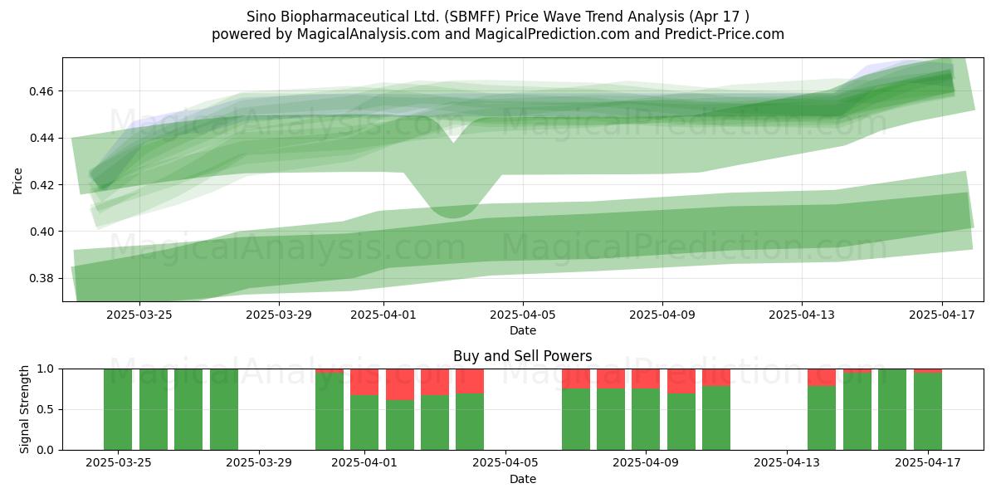The width and height of the screenshot is (996, 498).
Task: Select the 0.40 price tick label
Action: (42, 232)
